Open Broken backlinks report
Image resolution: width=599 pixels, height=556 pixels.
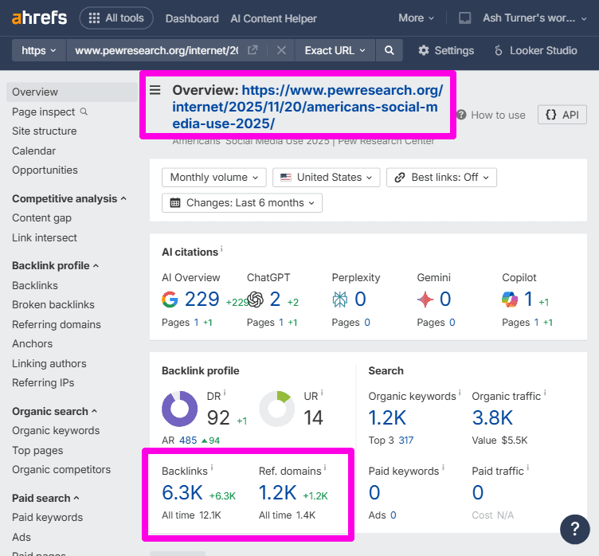53,304
